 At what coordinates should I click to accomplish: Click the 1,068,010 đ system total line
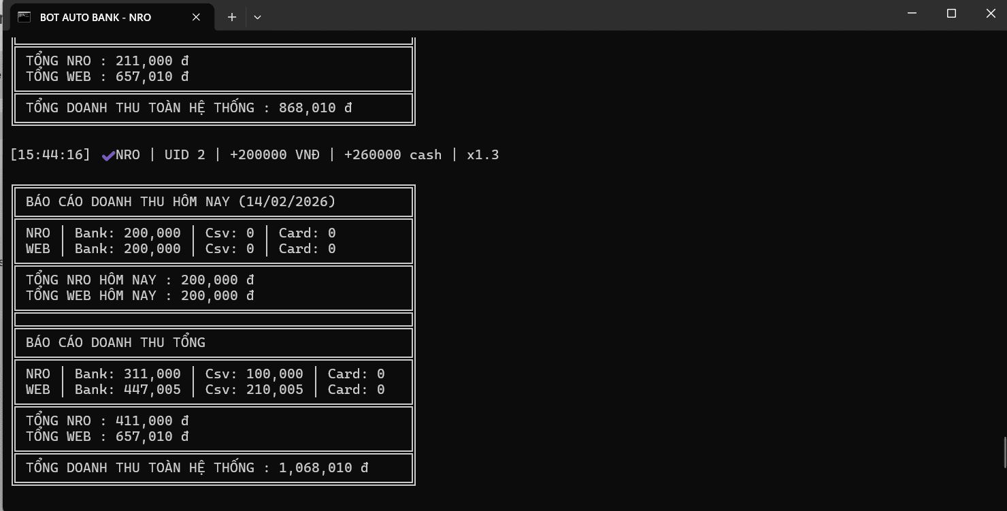coord(197,468)
